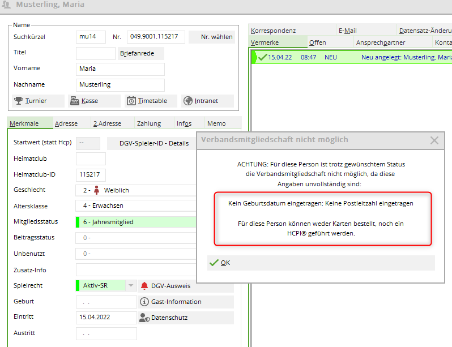Click the Startwert (statt Hcp) field
Screen dimensions: 452x347
coord(88,143)
